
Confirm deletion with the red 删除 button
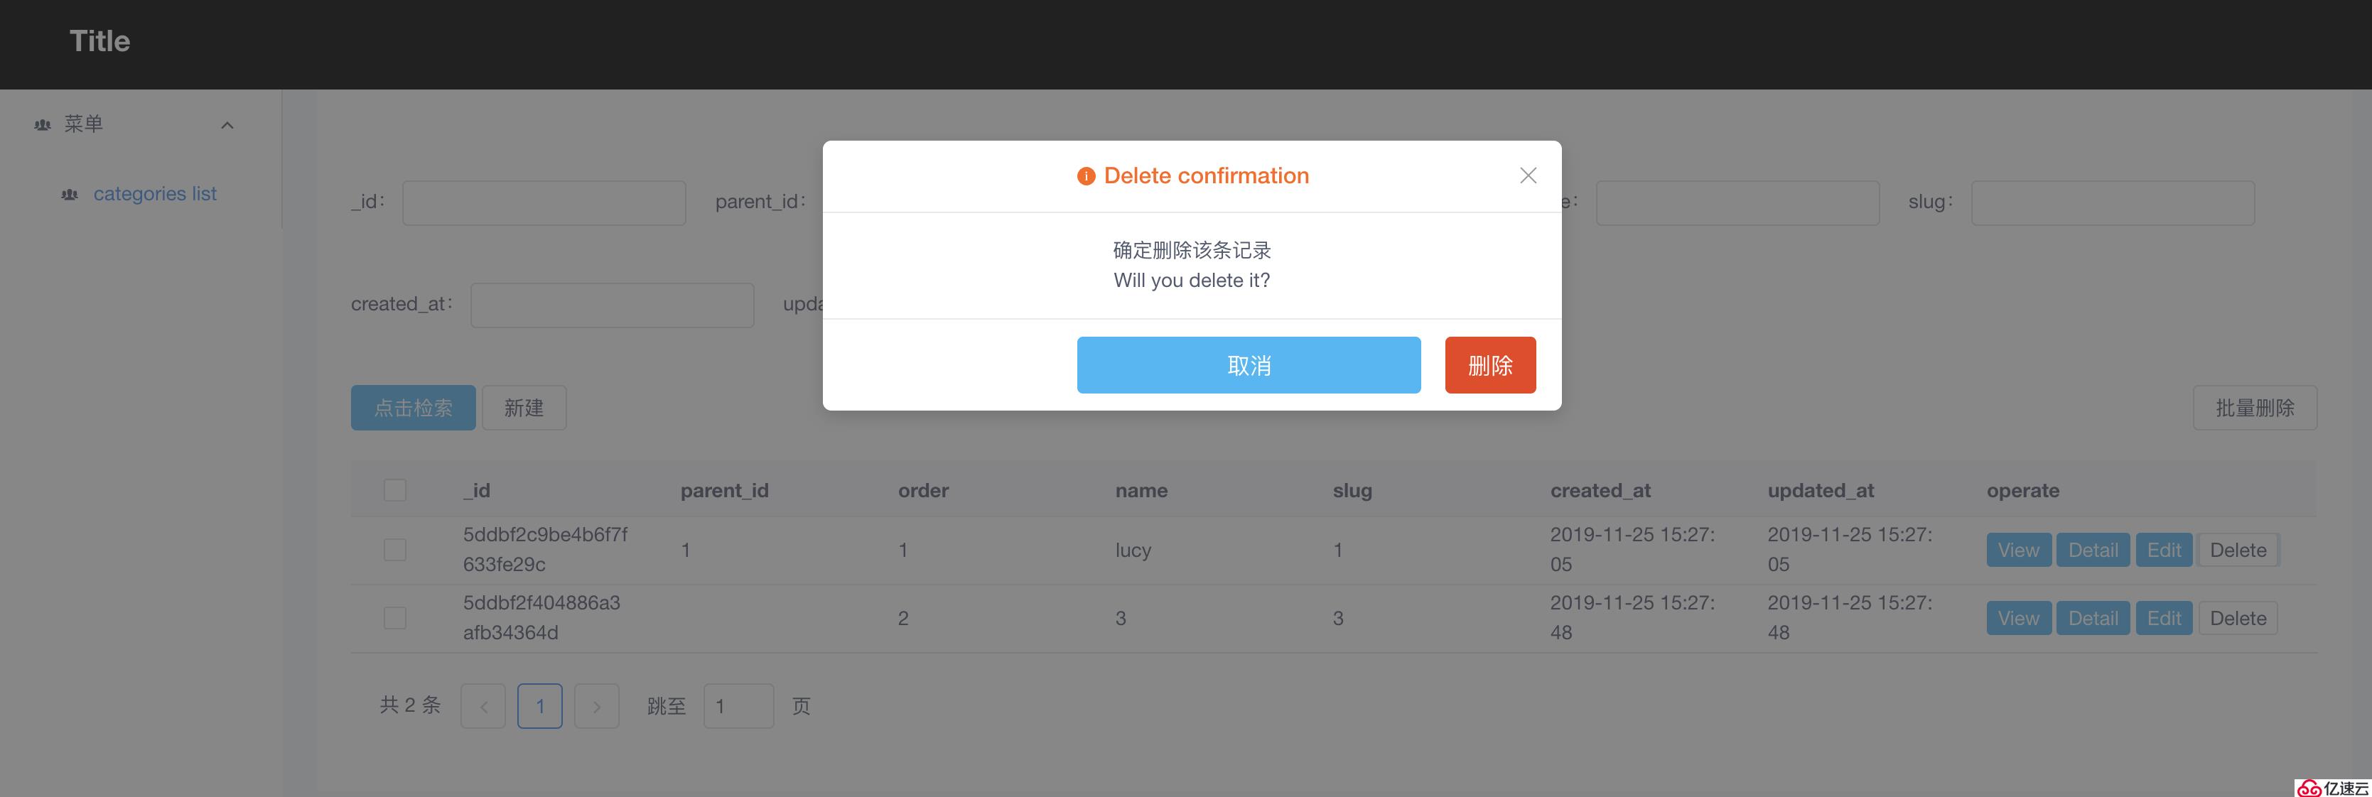[x=1490, y=365]
